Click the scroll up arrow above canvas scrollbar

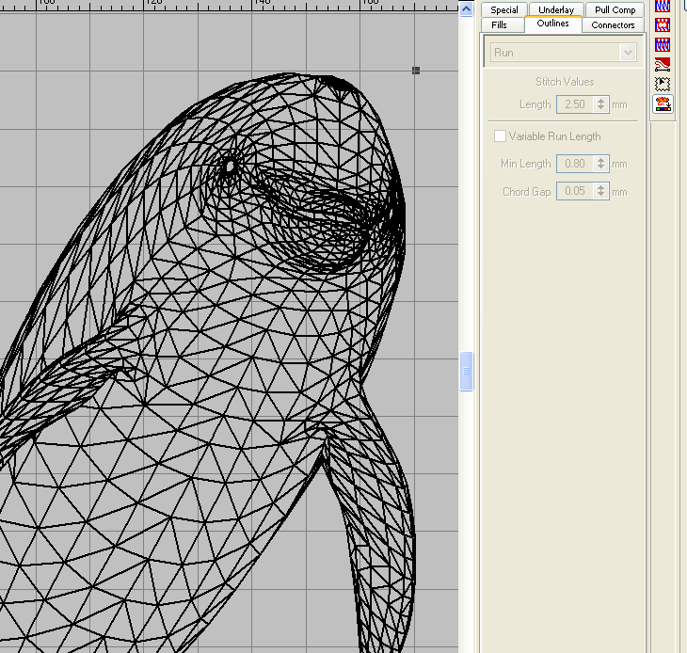(x=466, y=8)
